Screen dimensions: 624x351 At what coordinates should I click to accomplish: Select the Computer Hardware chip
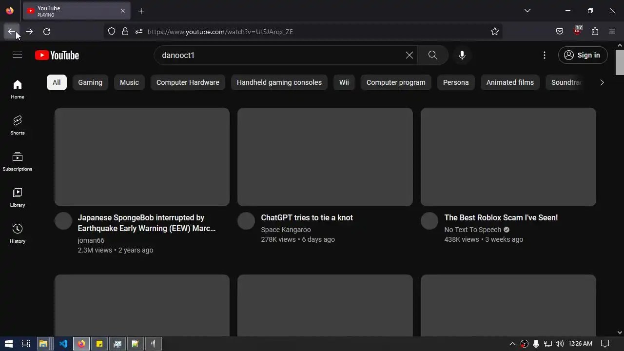point(188,82)
